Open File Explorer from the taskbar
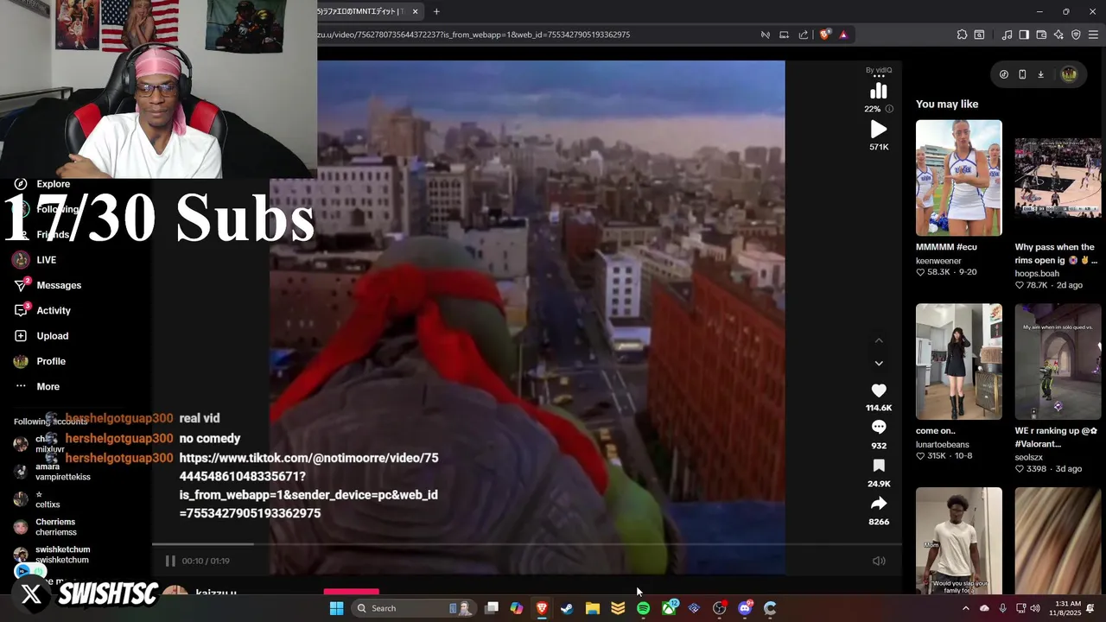Screen dimensions: 1106x622 (x=593, y=608)
